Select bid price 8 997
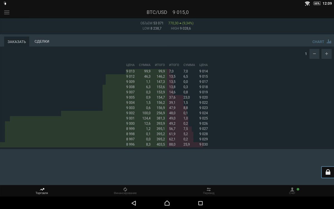Screen dimensions: 334x209 click(130, 139)
